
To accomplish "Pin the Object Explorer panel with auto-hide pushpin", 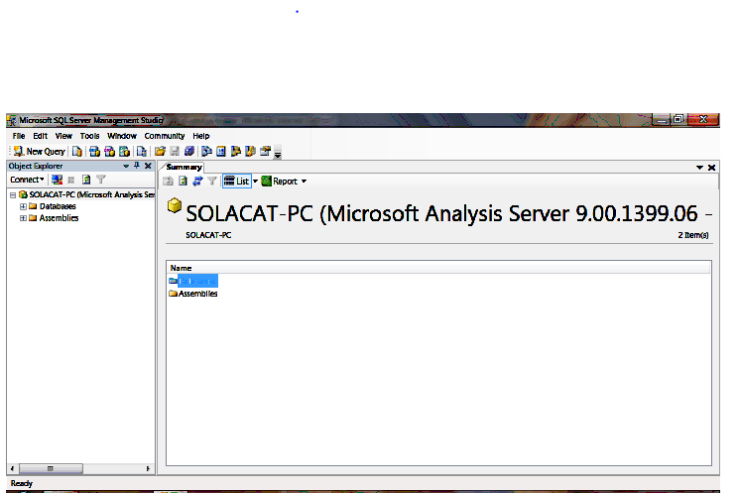I will pos(137,167).
